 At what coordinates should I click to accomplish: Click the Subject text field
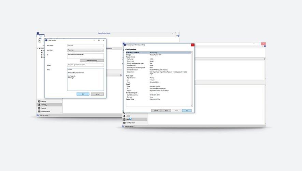[85, 65]
